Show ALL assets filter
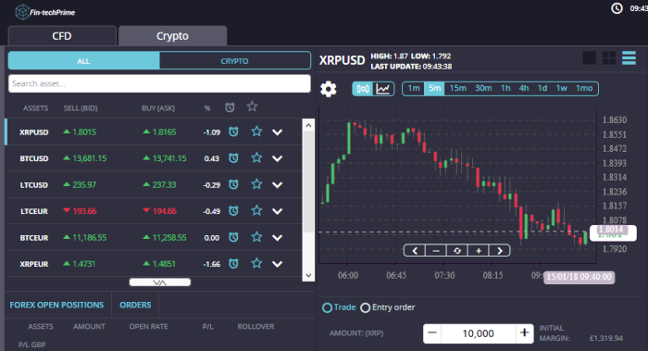This screenshot has width=648, height=351. click(x=83, y=61)
